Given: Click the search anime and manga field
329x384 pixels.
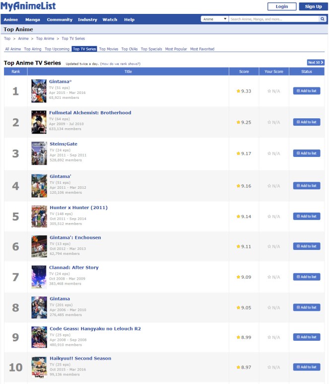Looking at the screenshot, I should (274, 19).
